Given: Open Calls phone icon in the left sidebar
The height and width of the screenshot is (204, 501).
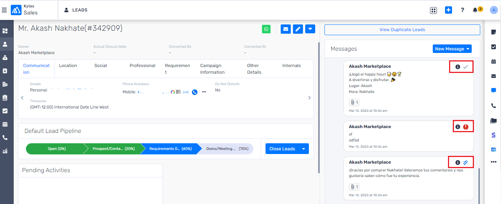Looking at the screenshot, I should (x=5, y=137).
